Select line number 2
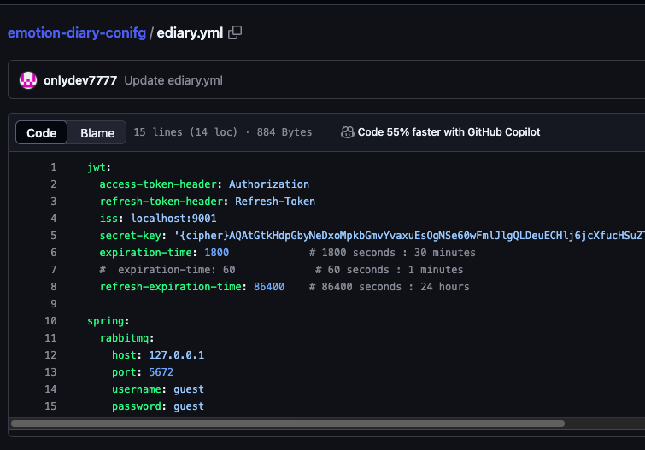 pyautogui.click(x=54, y=184)
